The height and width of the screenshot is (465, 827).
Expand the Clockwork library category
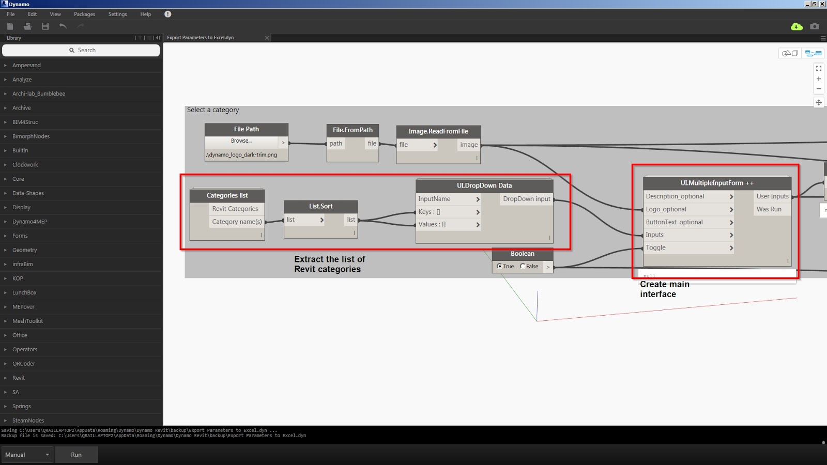[25, 164]
